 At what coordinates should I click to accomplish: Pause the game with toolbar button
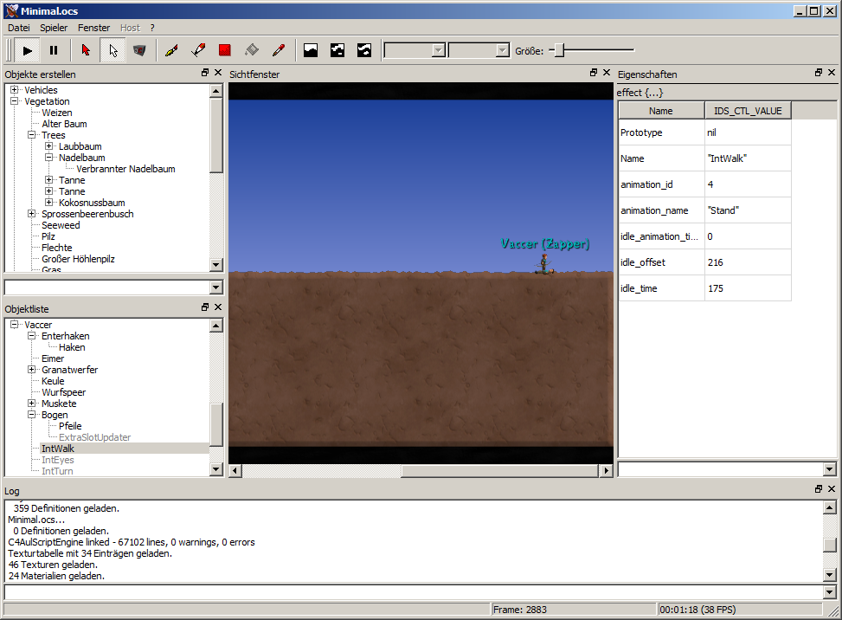point(54,50)
